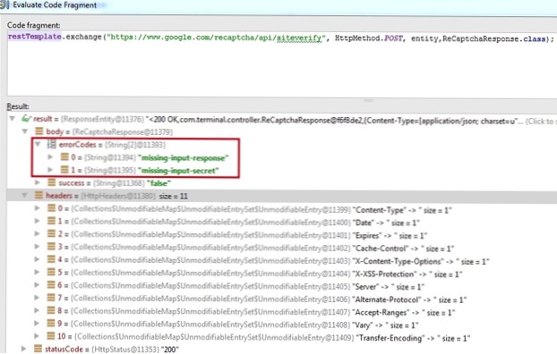Image resolution: width=557 pixels, height=354 pixels.
Task: Select the "Content-Type" header text
Action: tap(379, 210)
